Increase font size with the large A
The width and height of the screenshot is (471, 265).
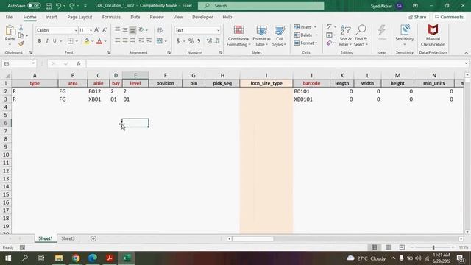coord(96,29)
